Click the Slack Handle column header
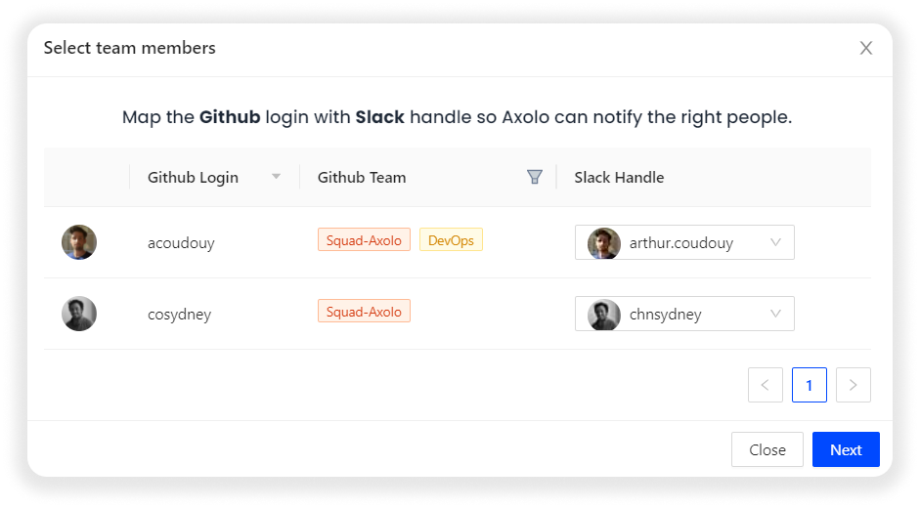The image size is (920, 508). point(619,177)
